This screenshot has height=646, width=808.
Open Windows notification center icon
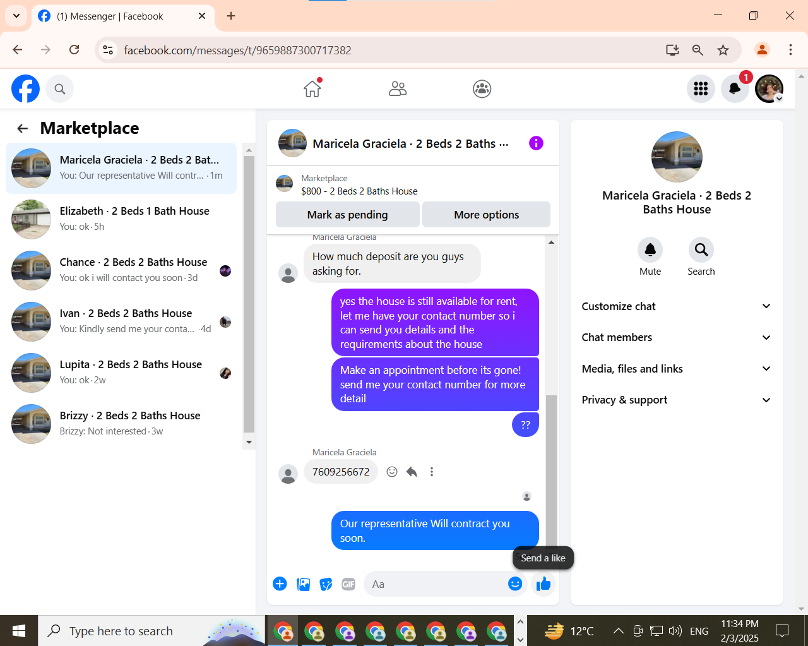tap(782, 631)
